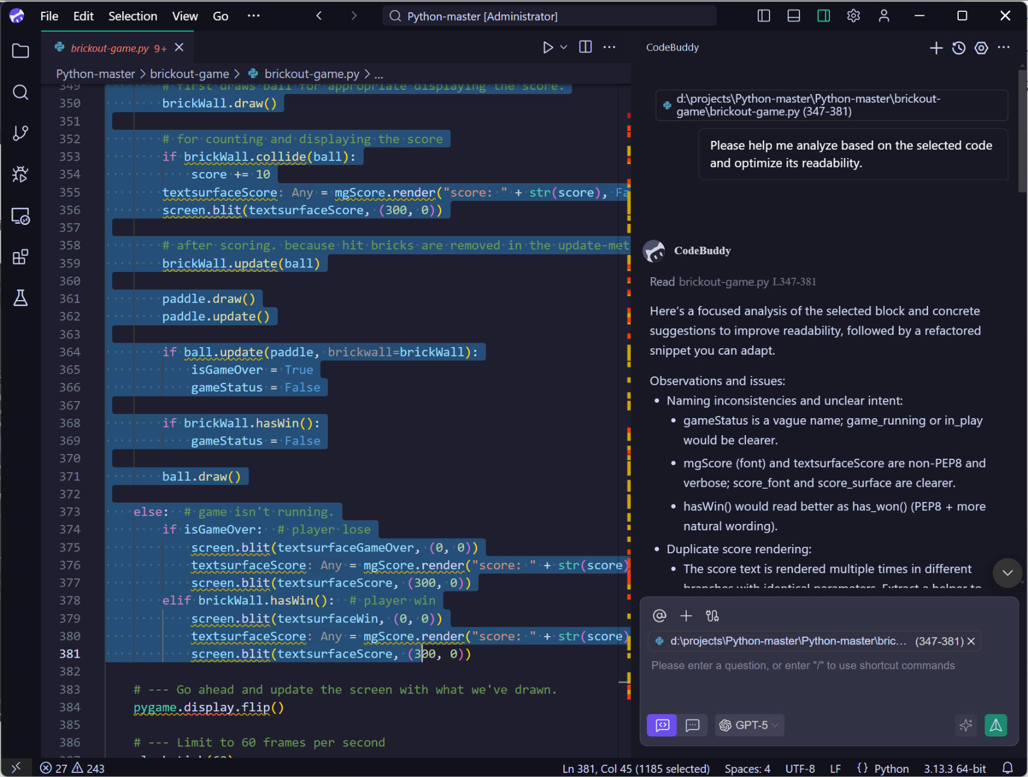The image size is (1028, 777).
Task: Open the Explorer folder icon in sidebar
Action: [x=21, y=51]
